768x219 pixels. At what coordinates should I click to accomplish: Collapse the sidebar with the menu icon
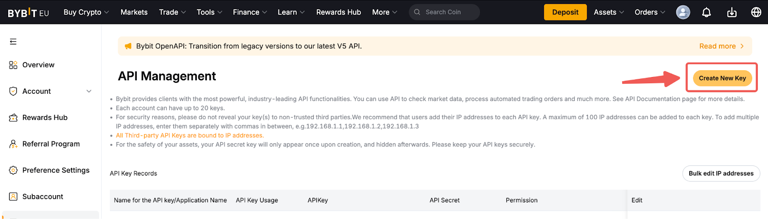[x=13, y=42]
